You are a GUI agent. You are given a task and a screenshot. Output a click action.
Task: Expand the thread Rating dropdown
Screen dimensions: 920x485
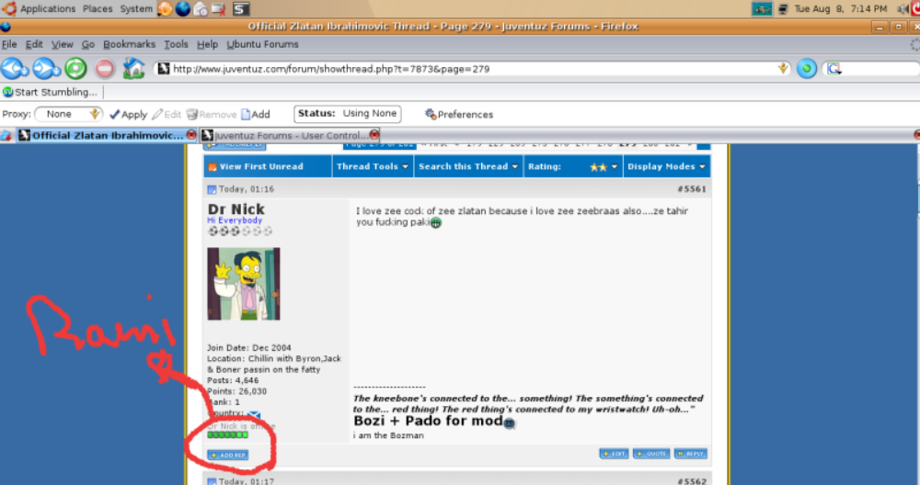pos(573,166)
